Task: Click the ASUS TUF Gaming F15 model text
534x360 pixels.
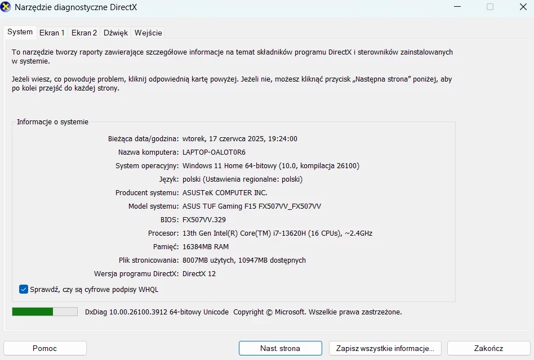Action: [x=252, y=206]
